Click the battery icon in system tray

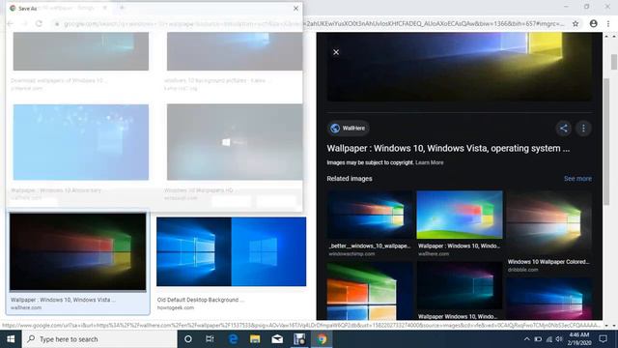coord(538,339)
